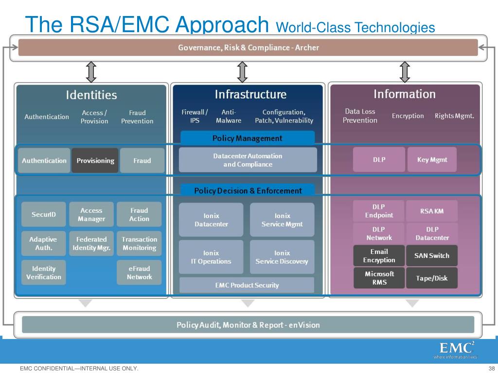The width and height of the screenshot is (498, 373).
Task: Click the EMC logo
Action: [x=456, y=350]
